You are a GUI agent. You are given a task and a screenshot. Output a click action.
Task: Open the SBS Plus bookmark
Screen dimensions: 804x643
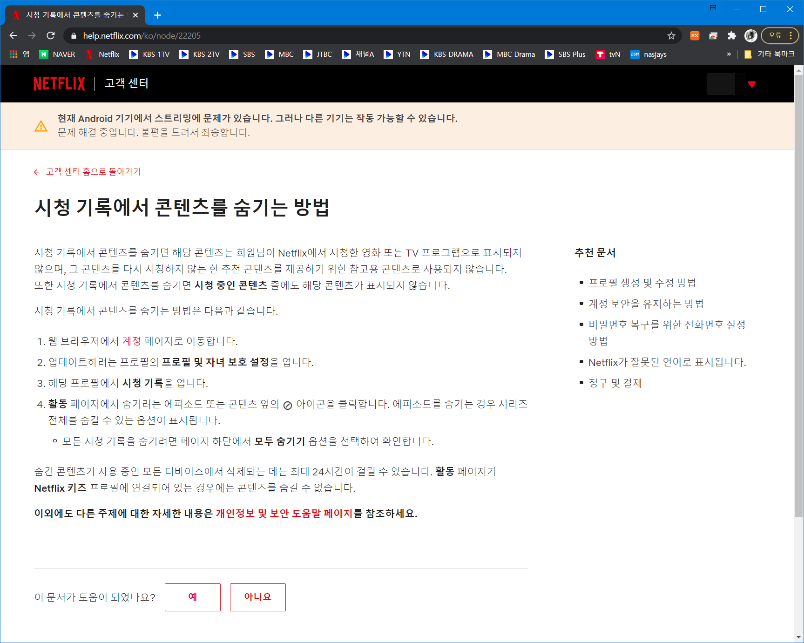point(565,54)
